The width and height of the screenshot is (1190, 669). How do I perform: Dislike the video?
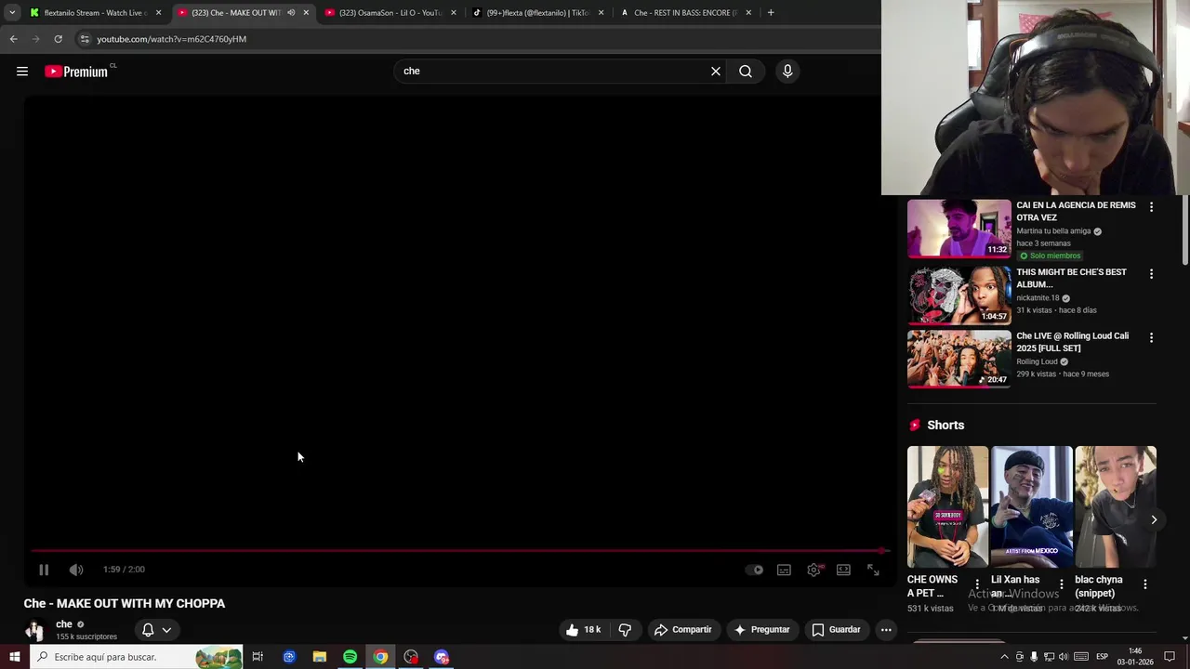point(625,630)
